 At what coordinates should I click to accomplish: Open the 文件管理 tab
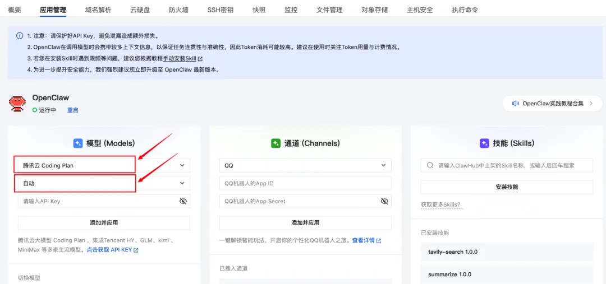(329, 10)
